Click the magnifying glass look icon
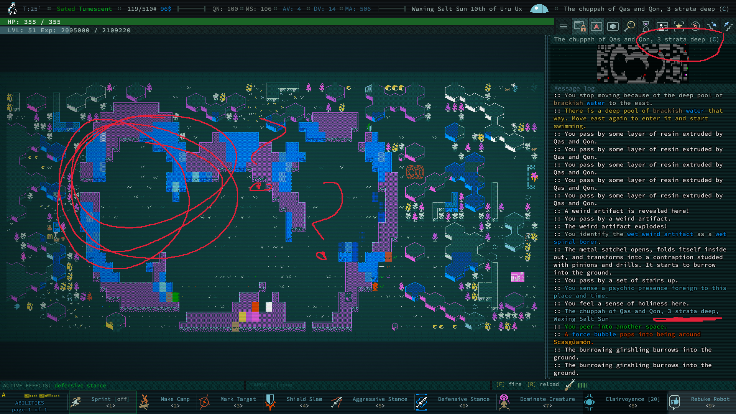 coord(629,26)
